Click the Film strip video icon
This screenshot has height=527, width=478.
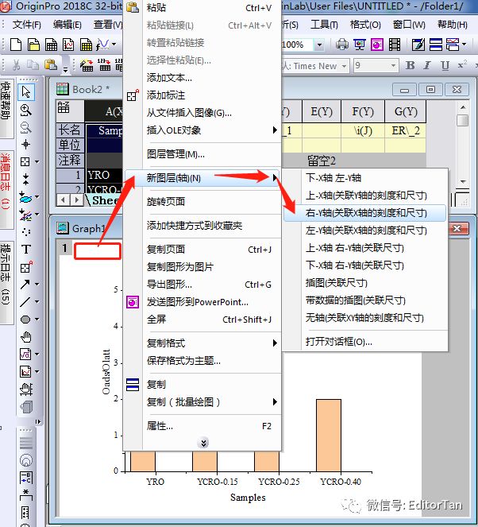tap(395, 45)
